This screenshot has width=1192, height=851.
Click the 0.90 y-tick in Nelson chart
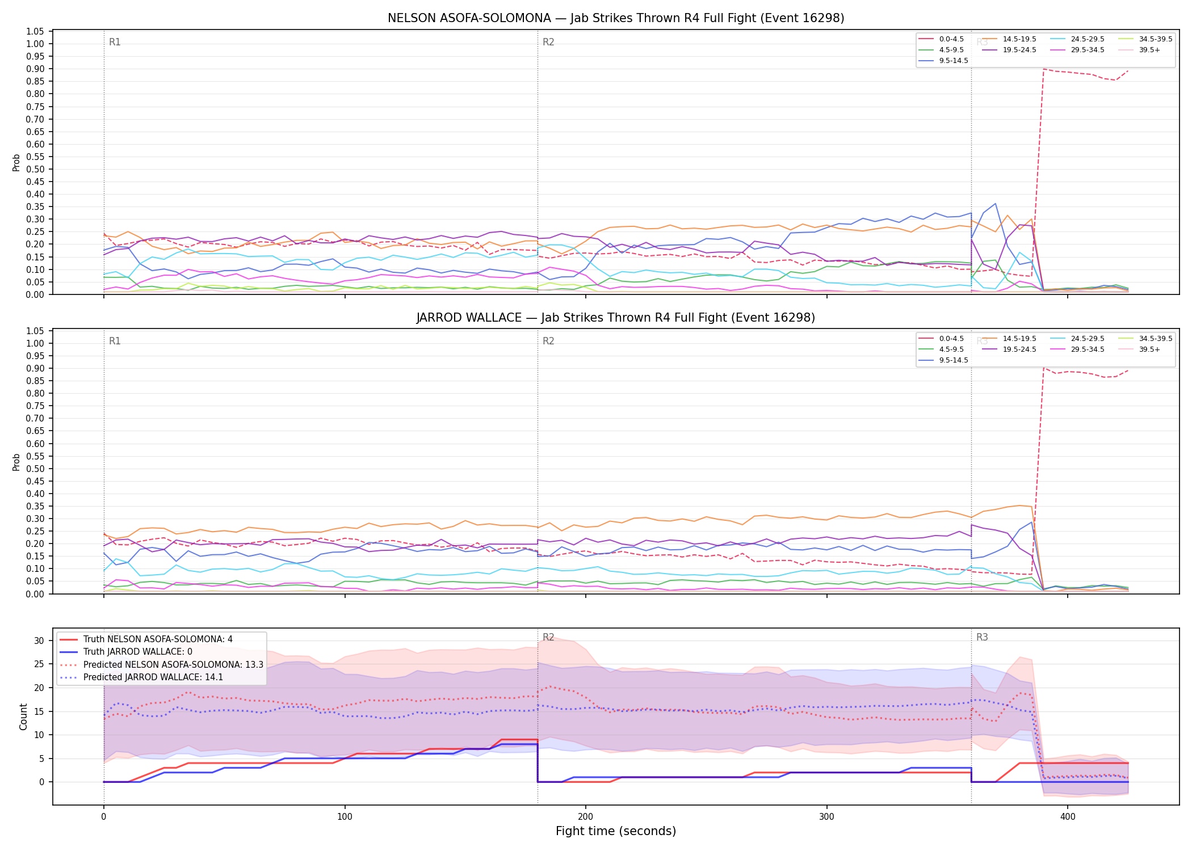click(x=35, y=69)
